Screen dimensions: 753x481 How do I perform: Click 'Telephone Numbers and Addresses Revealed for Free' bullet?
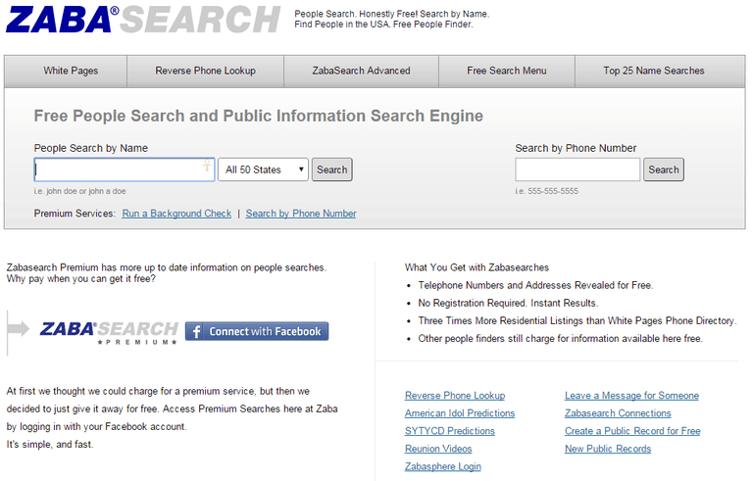click(535, 285)
